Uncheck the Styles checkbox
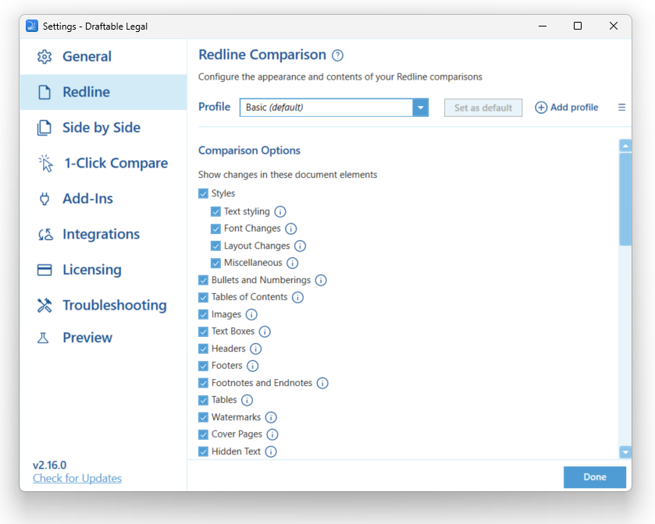 pyautogui.click(x=204, y=193)
